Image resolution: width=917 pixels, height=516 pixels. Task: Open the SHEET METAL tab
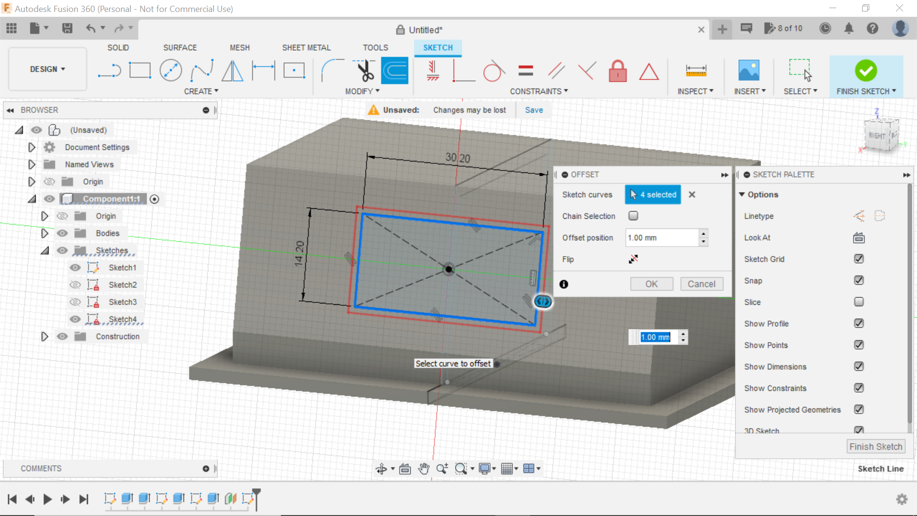(x=306, y=47)
